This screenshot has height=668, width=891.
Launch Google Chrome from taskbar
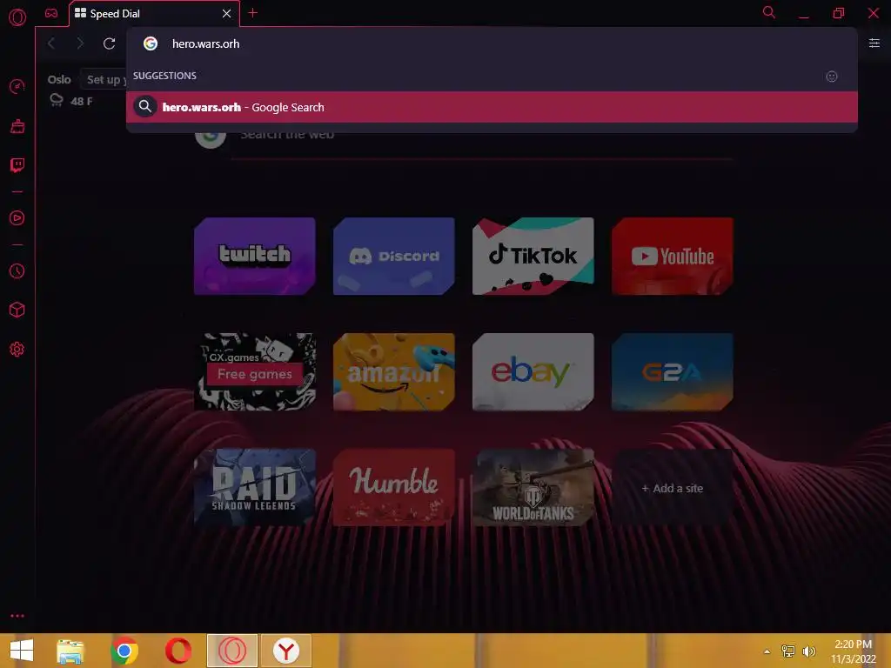pos(124,651)
